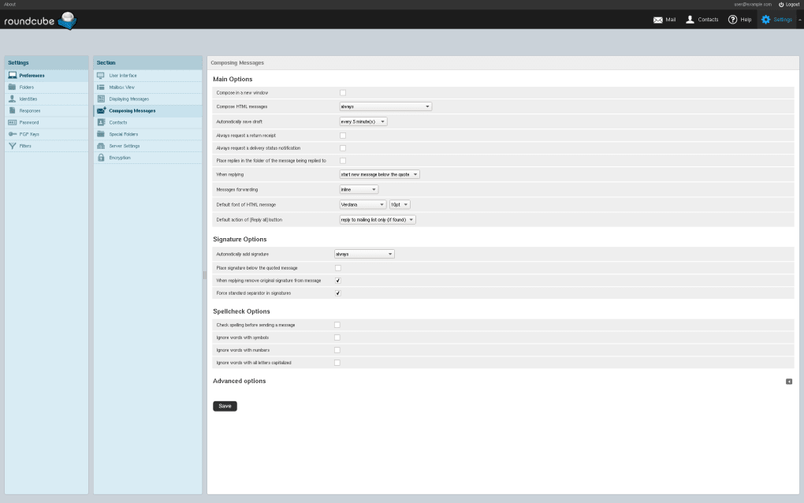
Task: Open Contacts from the top bar icon
Action: [x=690, y=20]
